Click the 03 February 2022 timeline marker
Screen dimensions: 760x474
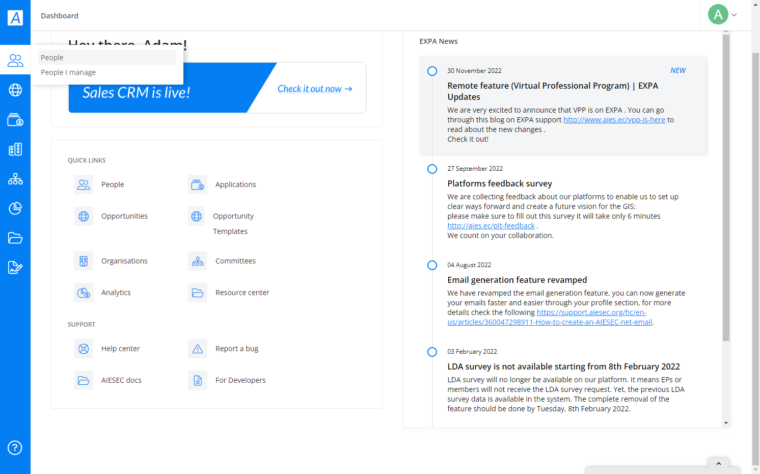(x=432, y=352)
